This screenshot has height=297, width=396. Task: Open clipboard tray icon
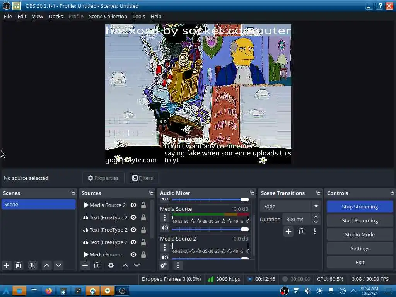coord(296,291)
